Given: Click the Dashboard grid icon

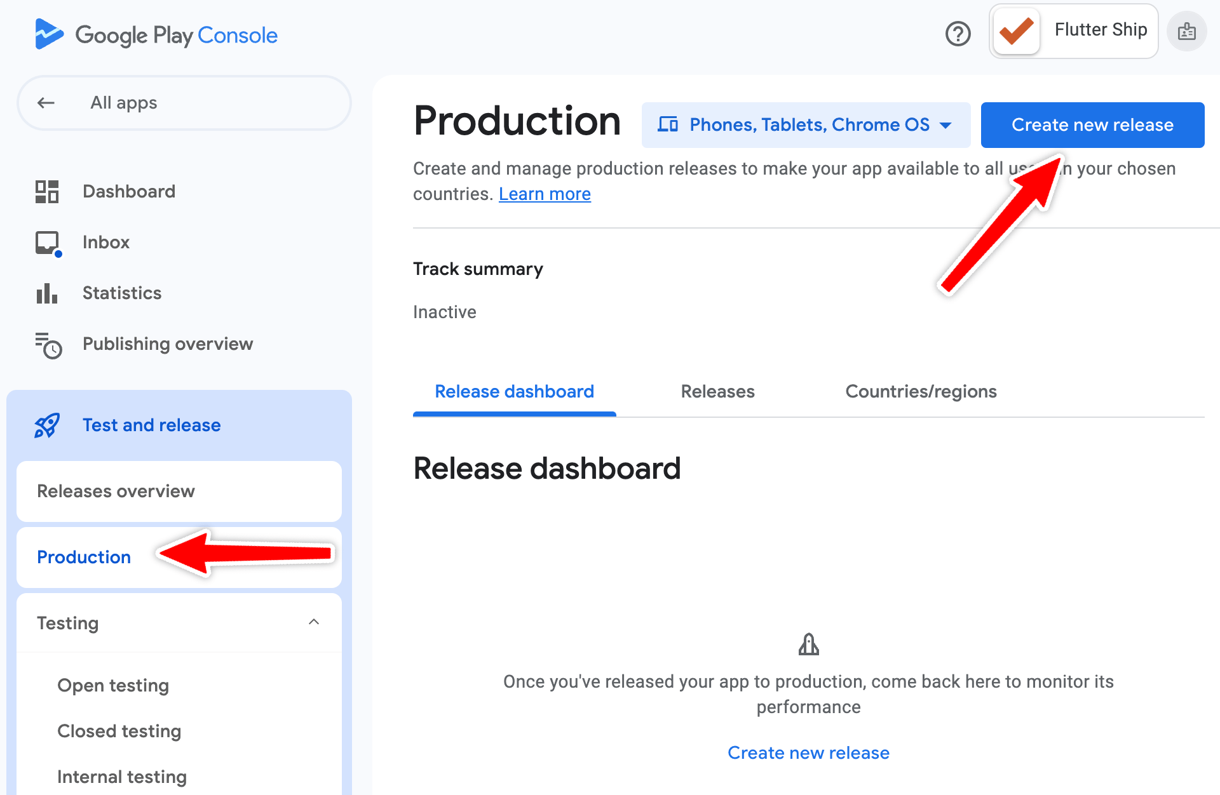Looking at the screenshot, I should tap(47, 192).
